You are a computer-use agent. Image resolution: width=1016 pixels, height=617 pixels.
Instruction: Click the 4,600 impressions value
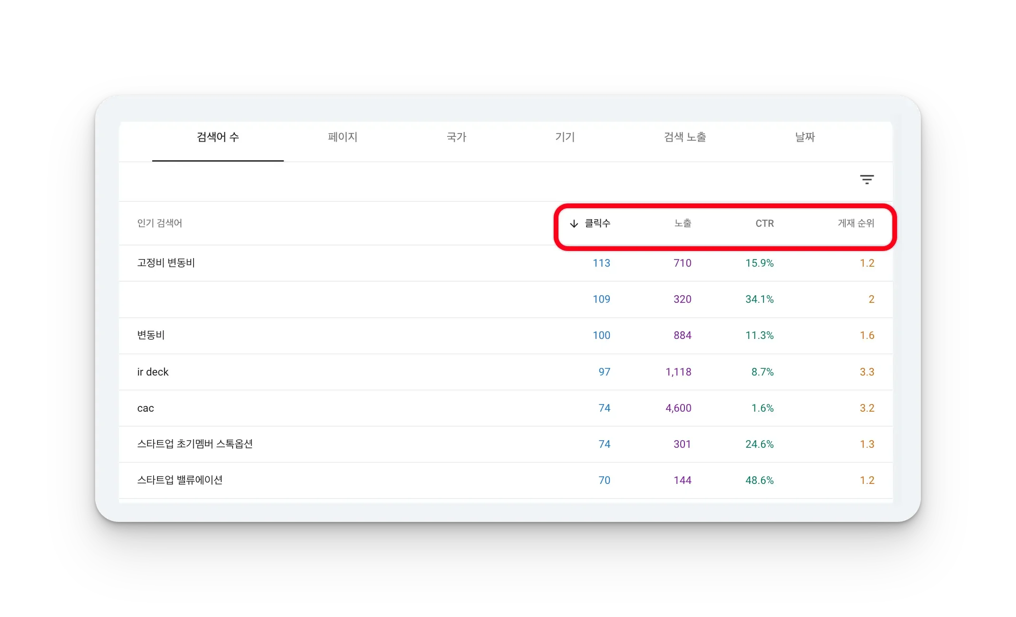(x=678, y=408)
